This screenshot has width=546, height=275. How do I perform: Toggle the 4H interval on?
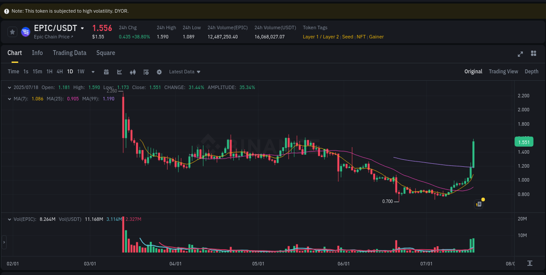[x=59, y=71]
